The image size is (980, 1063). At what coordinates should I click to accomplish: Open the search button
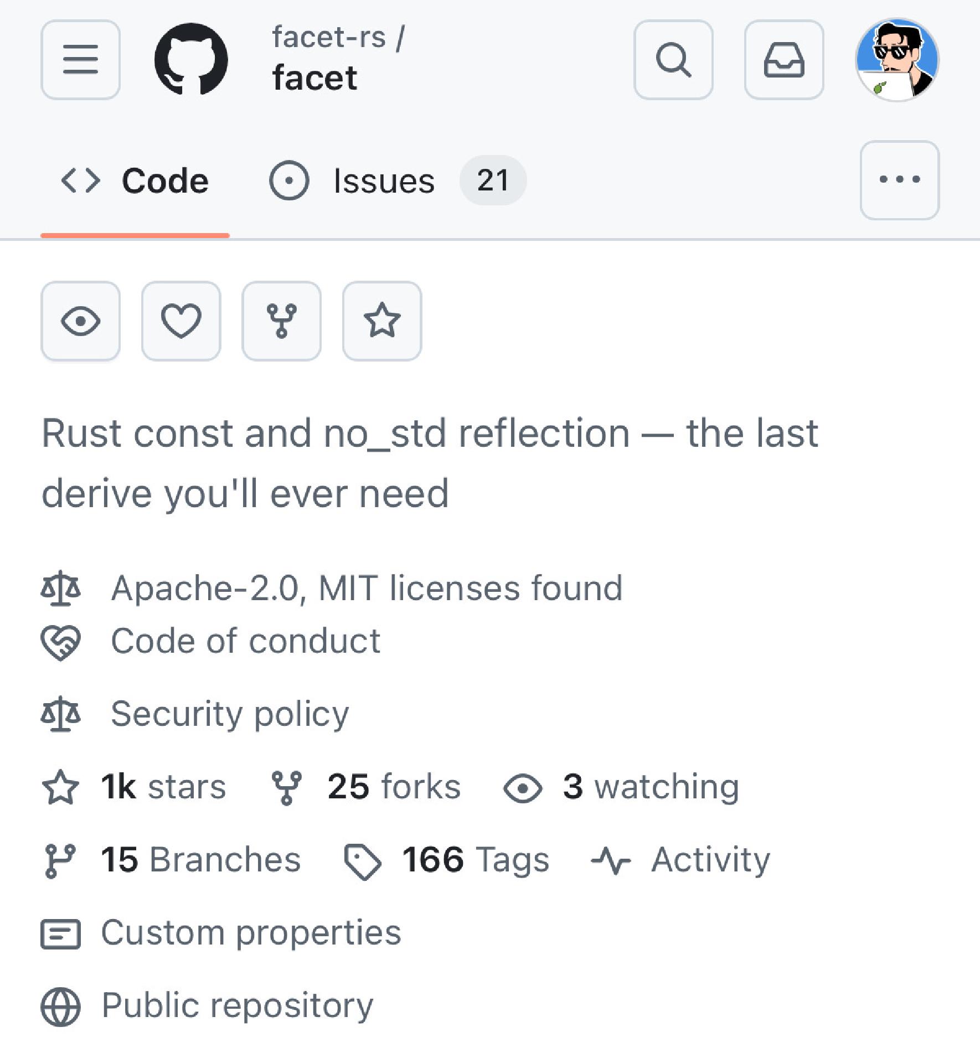tap(673, 60)
